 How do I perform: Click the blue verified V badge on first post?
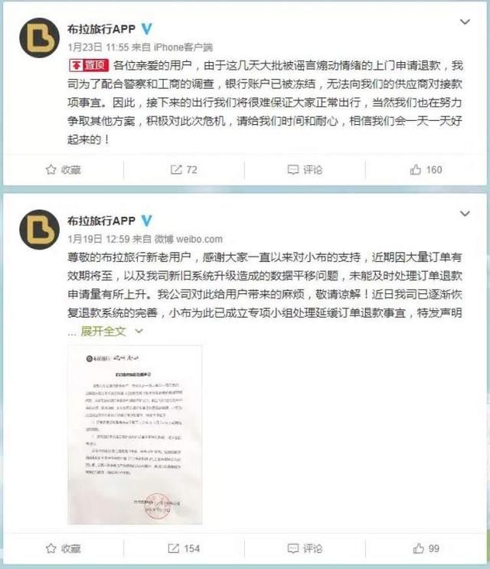coord(146,28)
